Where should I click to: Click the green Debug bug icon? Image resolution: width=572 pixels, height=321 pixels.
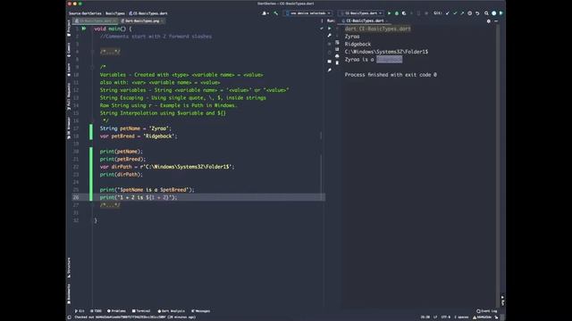pos(397,13)
